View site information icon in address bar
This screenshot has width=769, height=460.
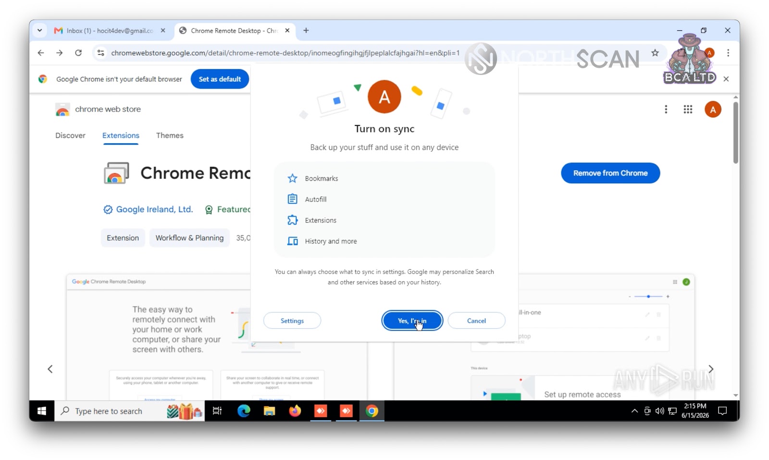[x=101, y=53]
